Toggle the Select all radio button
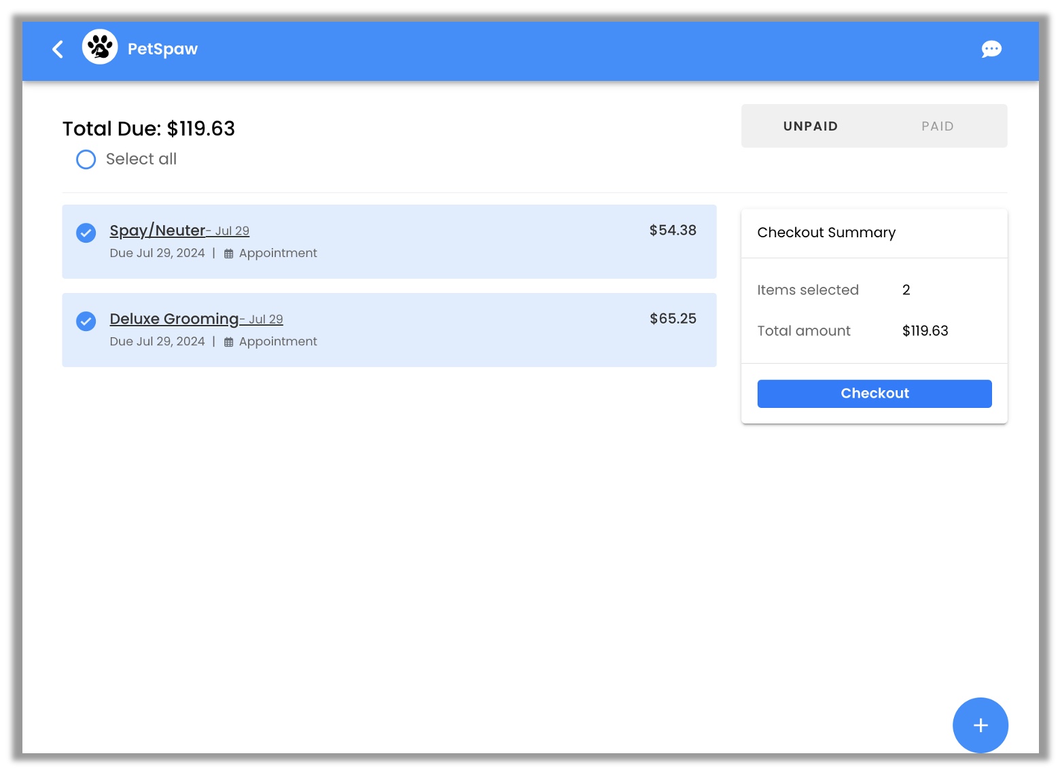 [86, 160]
